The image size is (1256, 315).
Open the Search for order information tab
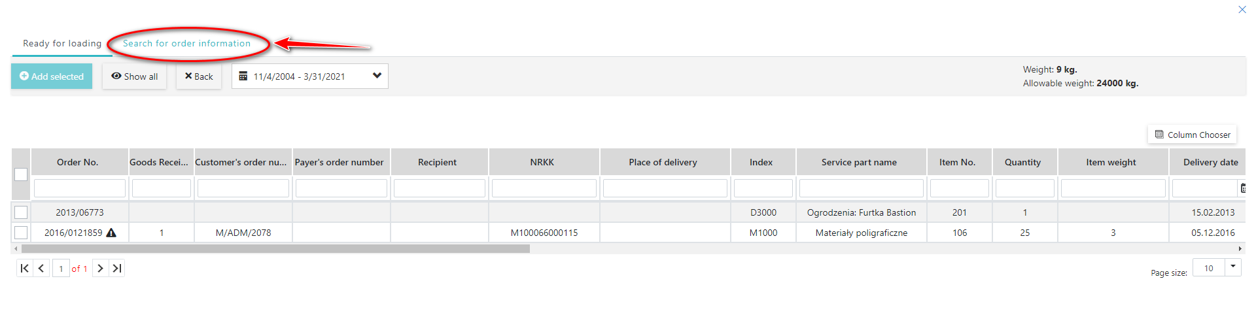click(186, 44)
